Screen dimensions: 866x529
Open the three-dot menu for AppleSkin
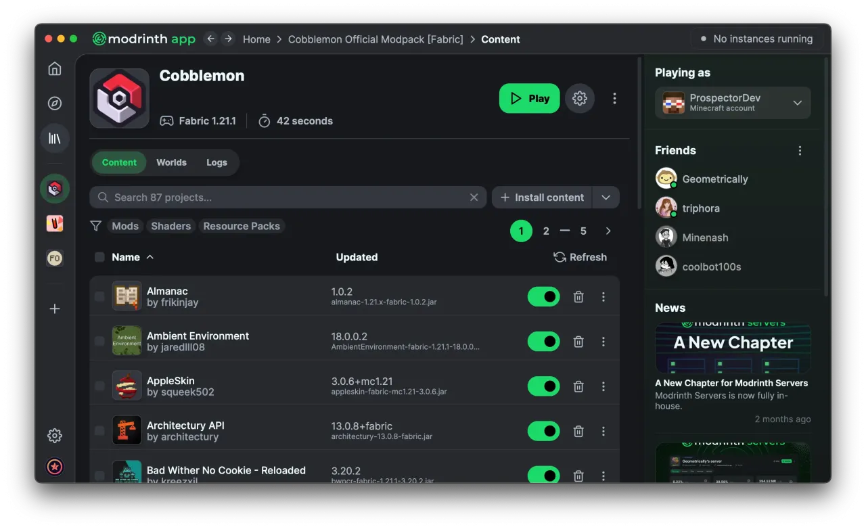pos(603,386)
